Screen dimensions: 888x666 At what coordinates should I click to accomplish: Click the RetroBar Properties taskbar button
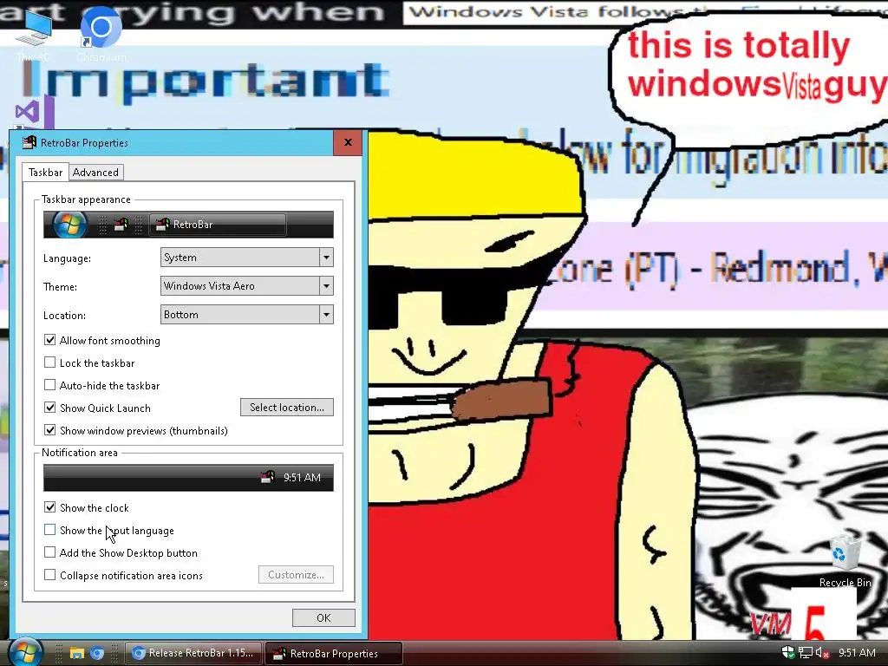pos(334,654)
